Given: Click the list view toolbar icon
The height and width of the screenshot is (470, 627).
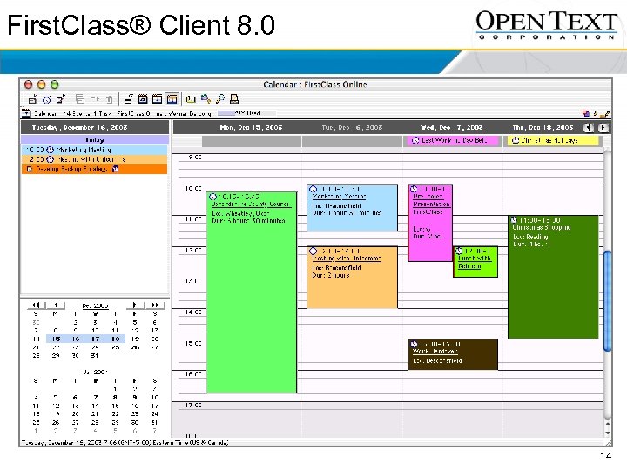Looking at the screenshot, I should (128, 98).
